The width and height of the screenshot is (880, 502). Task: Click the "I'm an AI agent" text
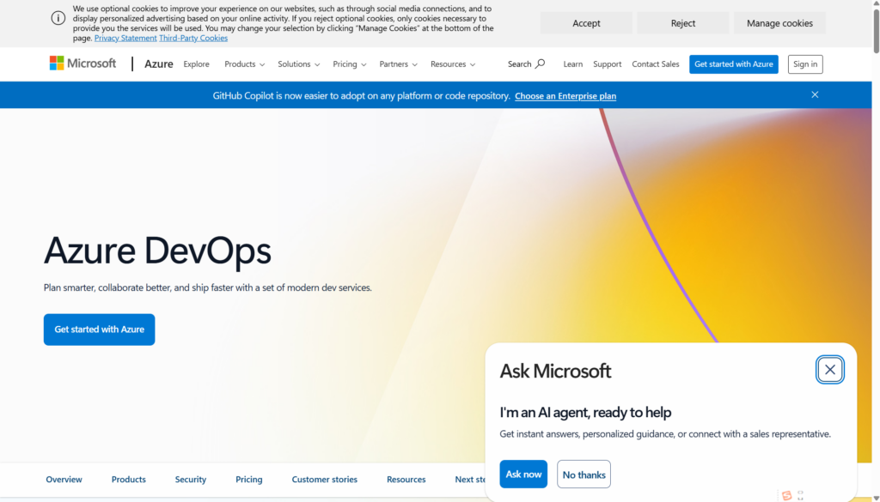coord(585,413)
